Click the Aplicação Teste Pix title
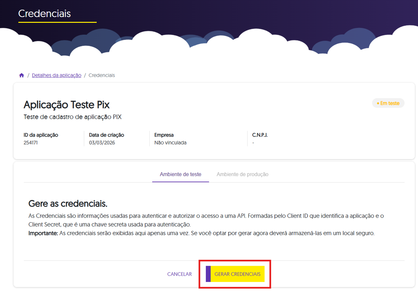 [66, 105]
